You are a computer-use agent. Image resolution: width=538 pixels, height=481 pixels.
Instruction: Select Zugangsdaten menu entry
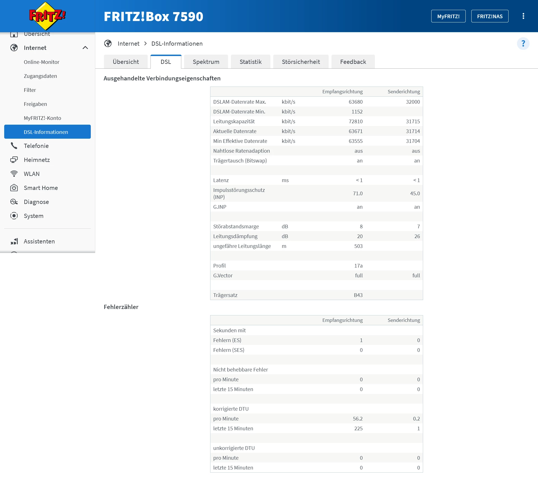pos(40,76)
